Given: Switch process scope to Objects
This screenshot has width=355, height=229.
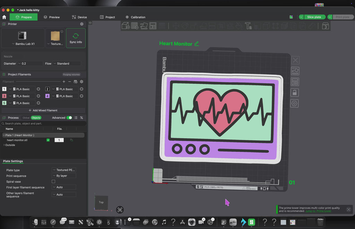Looking at the screenshot, I should tap(36, 118).
